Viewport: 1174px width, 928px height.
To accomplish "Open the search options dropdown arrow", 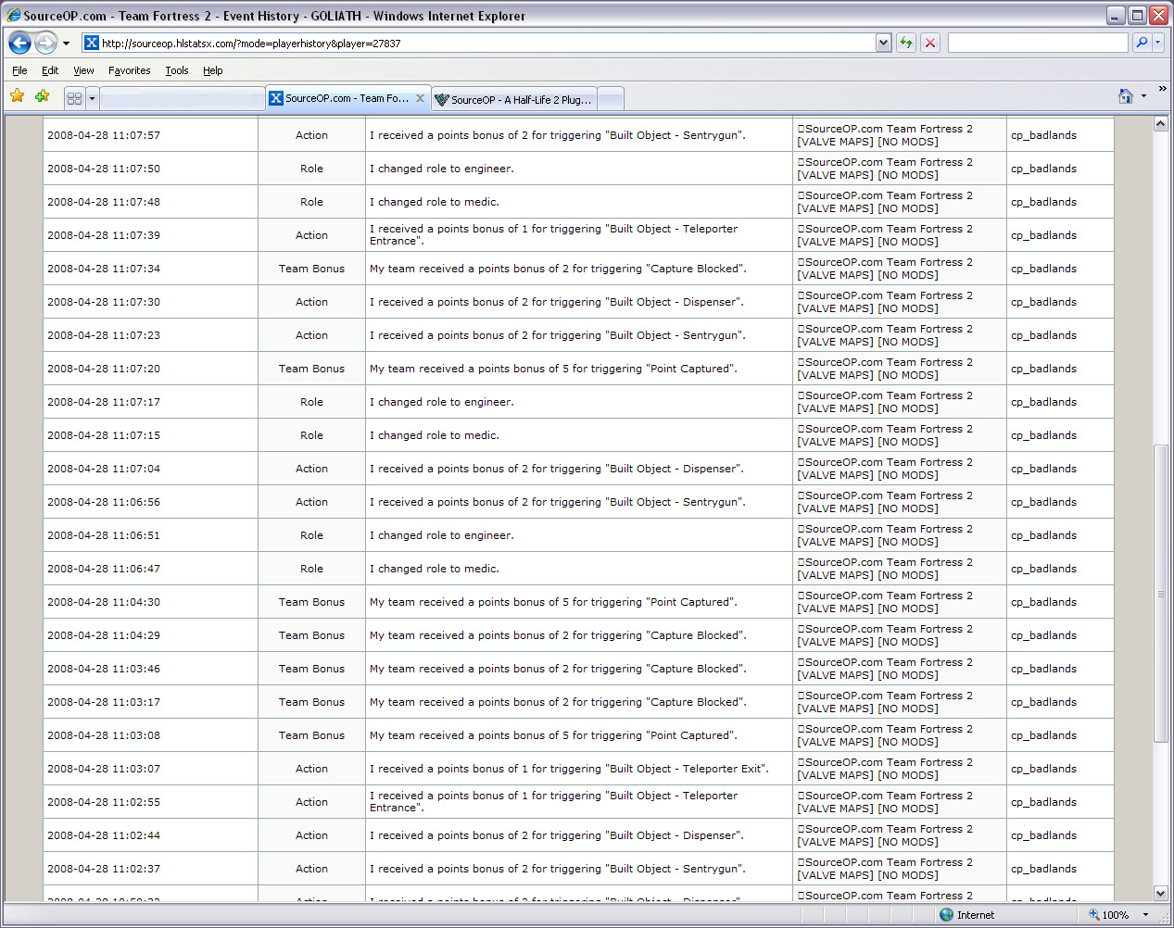I will click(x=1157, y=43).
